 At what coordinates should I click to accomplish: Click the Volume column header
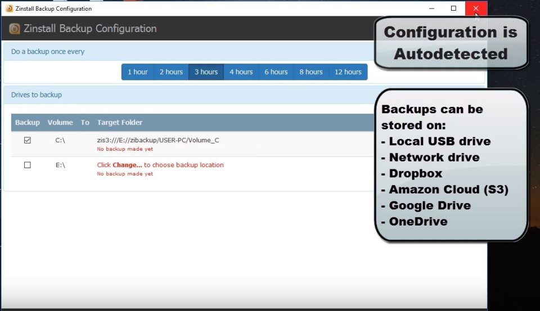pyautogui.click(x=60, y=122)
